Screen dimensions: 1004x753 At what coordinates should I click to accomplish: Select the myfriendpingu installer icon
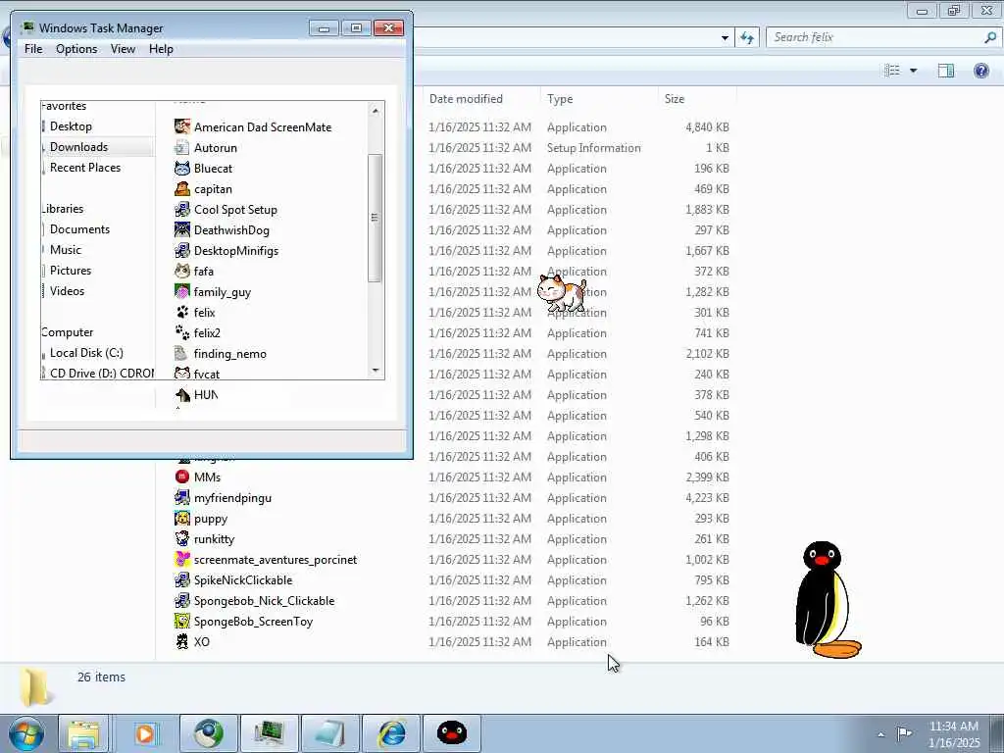182,497
